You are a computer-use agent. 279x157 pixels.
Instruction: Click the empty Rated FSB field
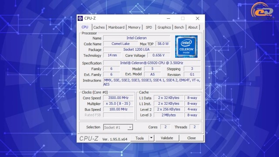coord(118,115)
